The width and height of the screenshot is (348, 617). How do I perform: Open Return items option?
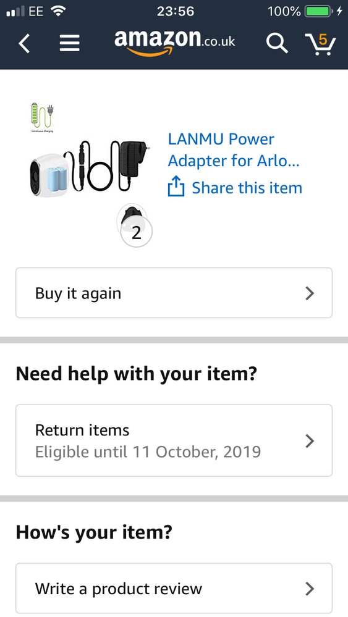[x=174, y=440]
